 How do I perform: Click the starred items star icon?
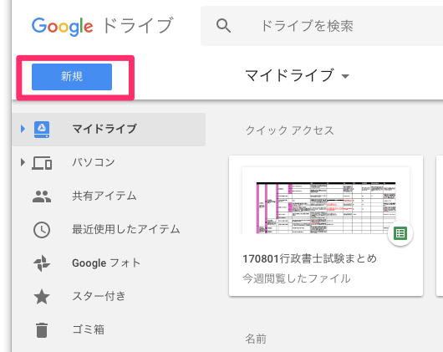pos(42,297)
